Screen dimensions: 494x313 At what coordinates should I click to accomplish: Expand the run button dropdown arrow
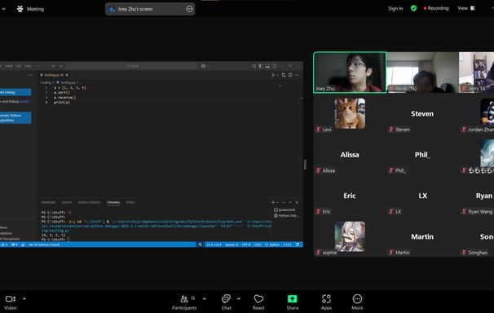point(277,75)
